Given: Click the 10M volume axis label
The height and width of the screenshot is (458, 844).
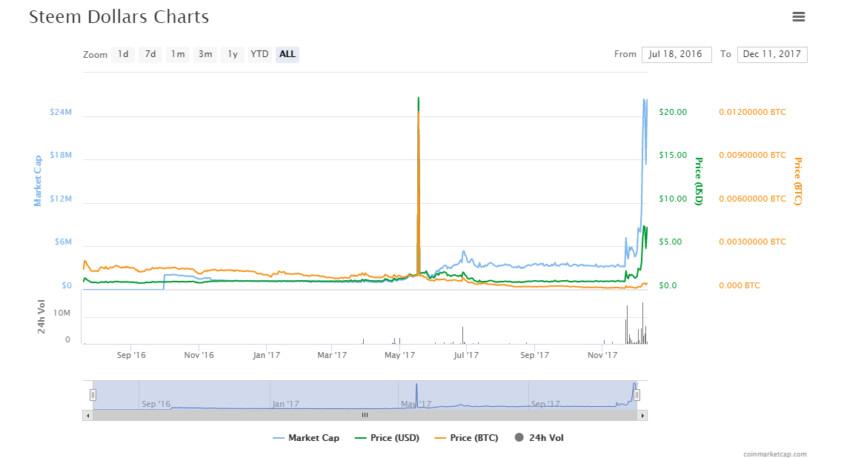Looking at the screenshot, I should (x=62, y=313).
